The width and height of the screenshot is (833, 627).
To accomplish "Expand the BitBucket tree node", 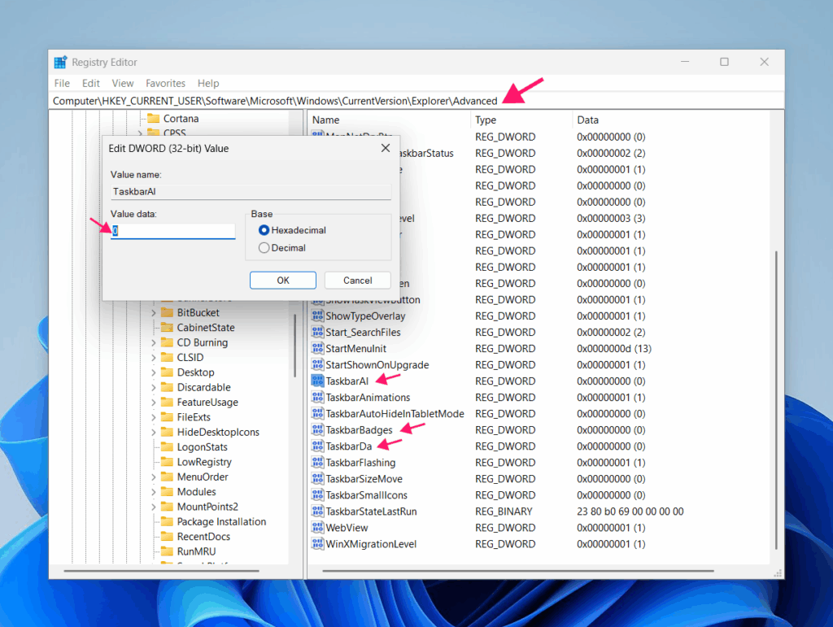I will [x=154, y=313].
